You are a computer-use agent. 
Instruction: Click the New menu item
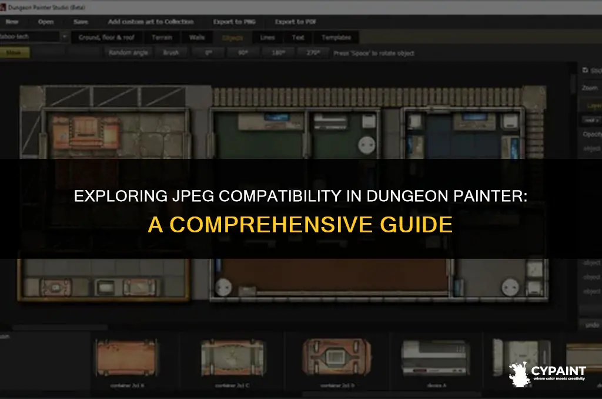click(x=12, y=22)
